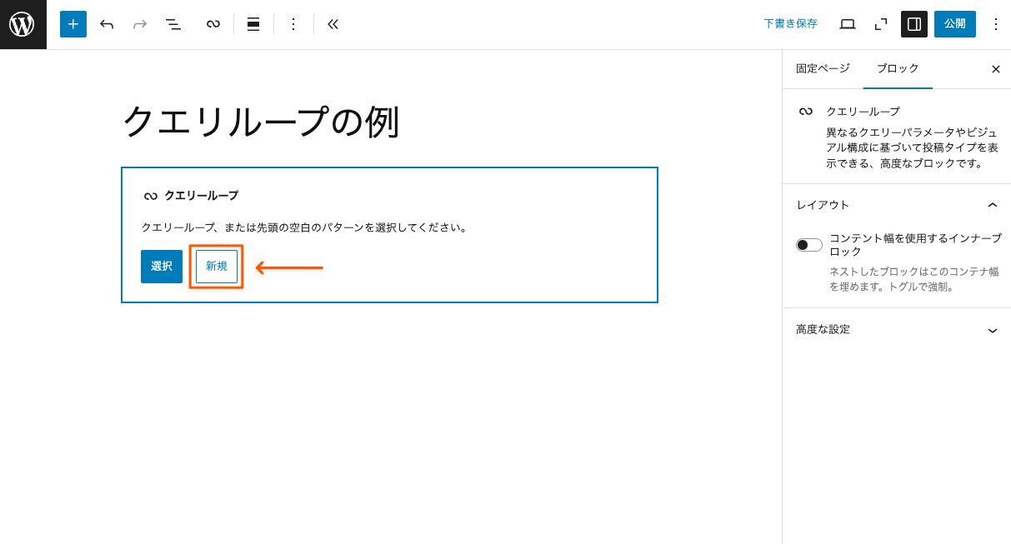Open the block inserter

pos(73,24)
